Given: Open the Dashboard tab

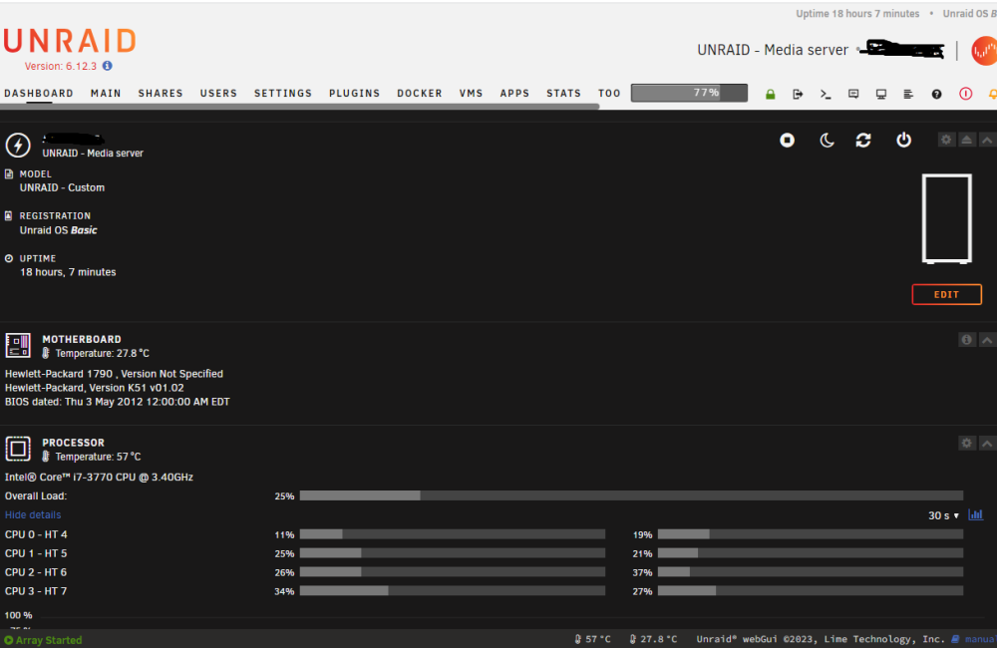Looking at the screenshot, I should (39, 94).
